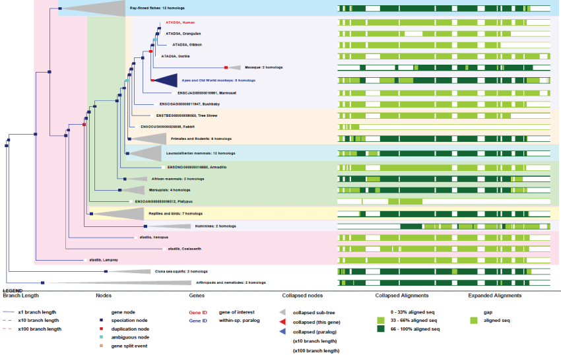Select the speciation node at Arthropods and nematodes

(41, 282)
